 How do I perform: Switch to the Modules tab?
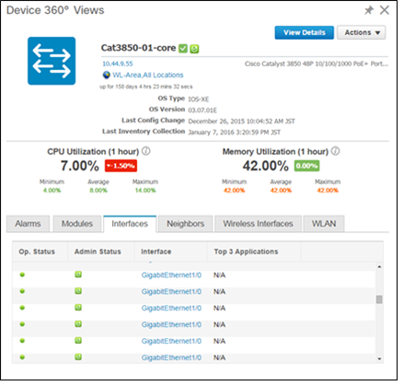77,224
